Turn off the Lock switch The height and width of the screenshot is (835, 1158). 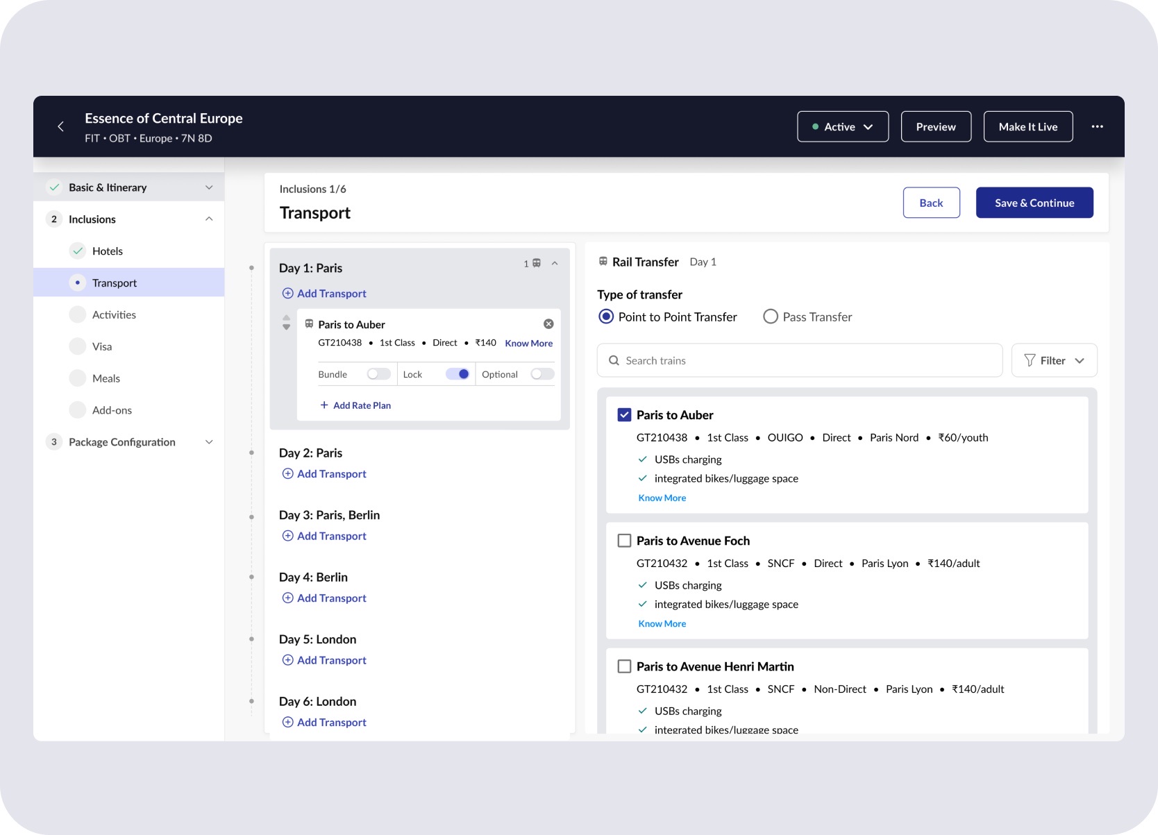458,374
